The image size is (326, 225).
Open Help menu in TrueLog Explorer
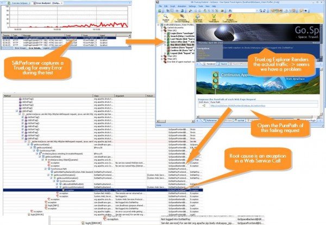pyautogui.click(x=214, y=6)
